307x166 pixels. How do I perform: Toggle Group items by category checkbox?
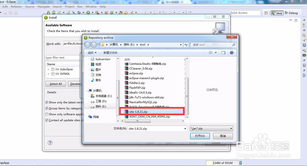point(47,108)
